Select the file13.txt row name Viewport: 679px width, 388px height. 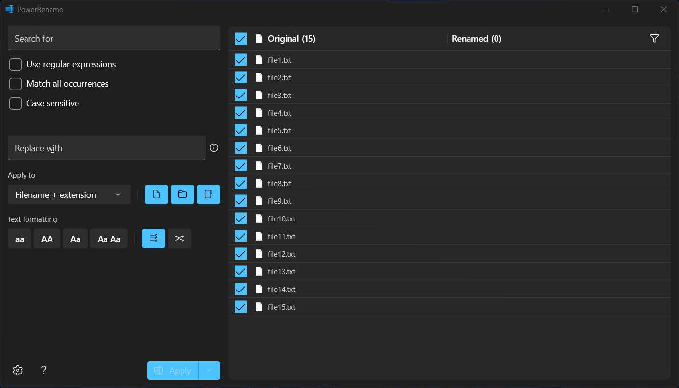pos(282,271)
